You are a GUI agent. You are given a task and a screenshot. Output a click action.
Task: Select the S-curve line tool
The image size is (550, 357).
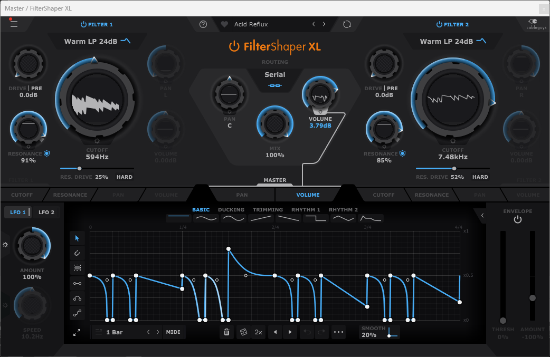pos(77,313)
